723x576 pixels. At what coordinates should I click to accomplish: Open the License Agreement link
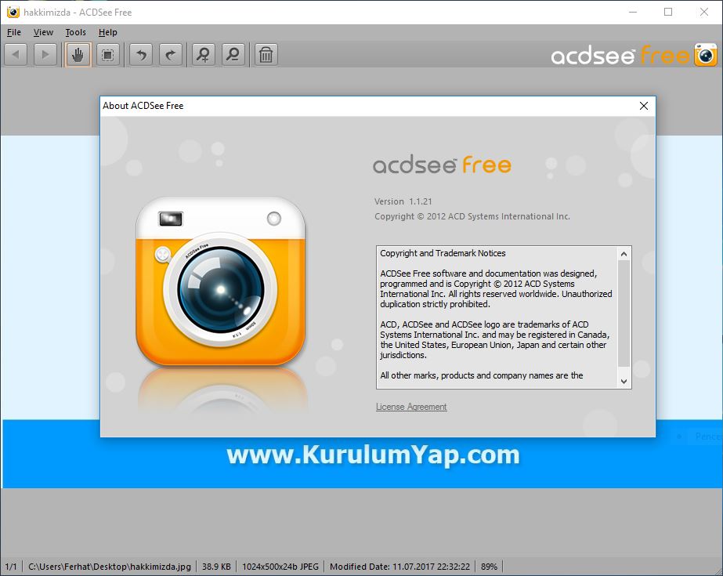411,407
